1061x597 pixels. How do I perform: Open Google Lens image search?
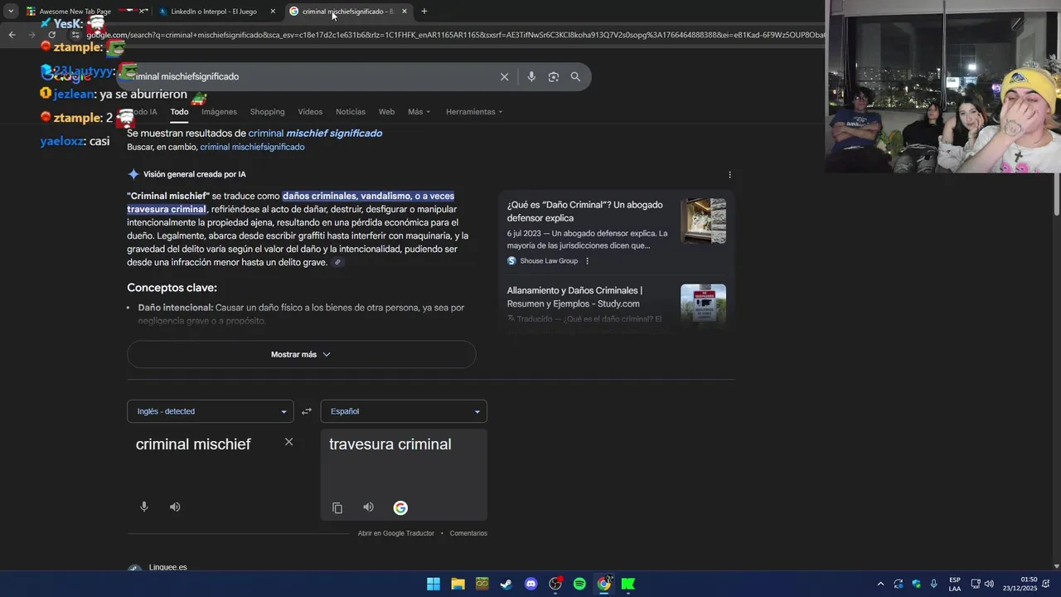pyautogui.click(x=553, y=76)
